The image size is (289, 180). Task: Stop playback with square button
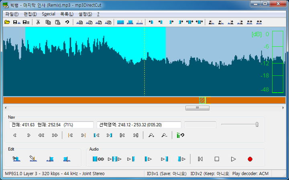click(217, 159)
